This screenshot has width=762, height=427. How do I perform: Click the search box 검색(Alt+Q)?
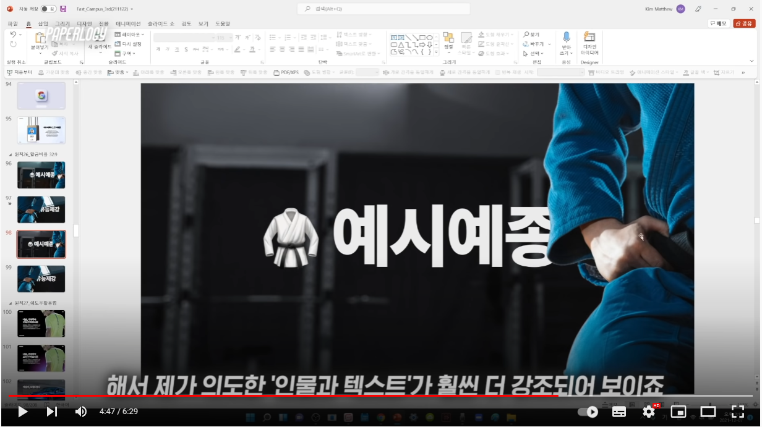383,9
